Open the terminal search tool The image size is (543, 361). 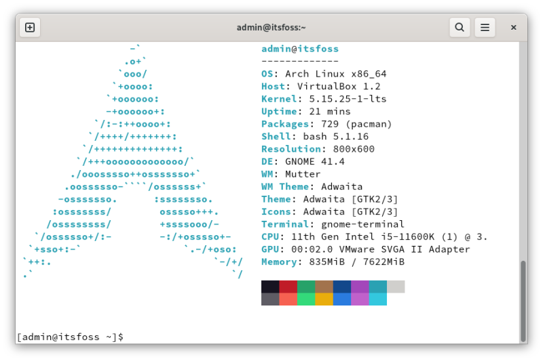460,27
